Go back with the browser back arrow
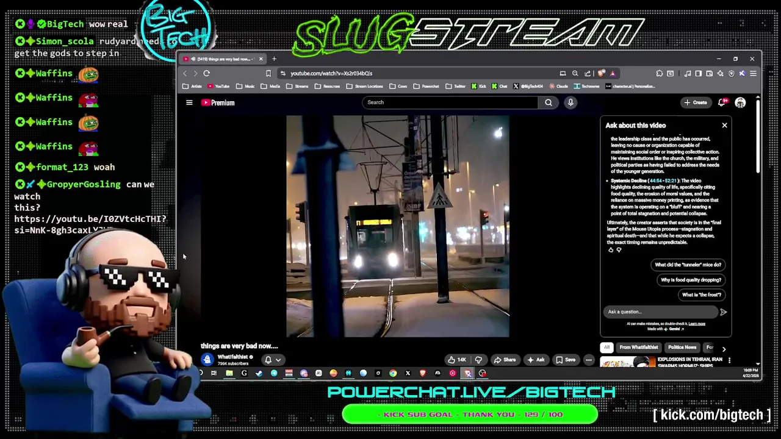Viewport: 781px width, 439px height. pyautogui.click(x=185, y=73)
